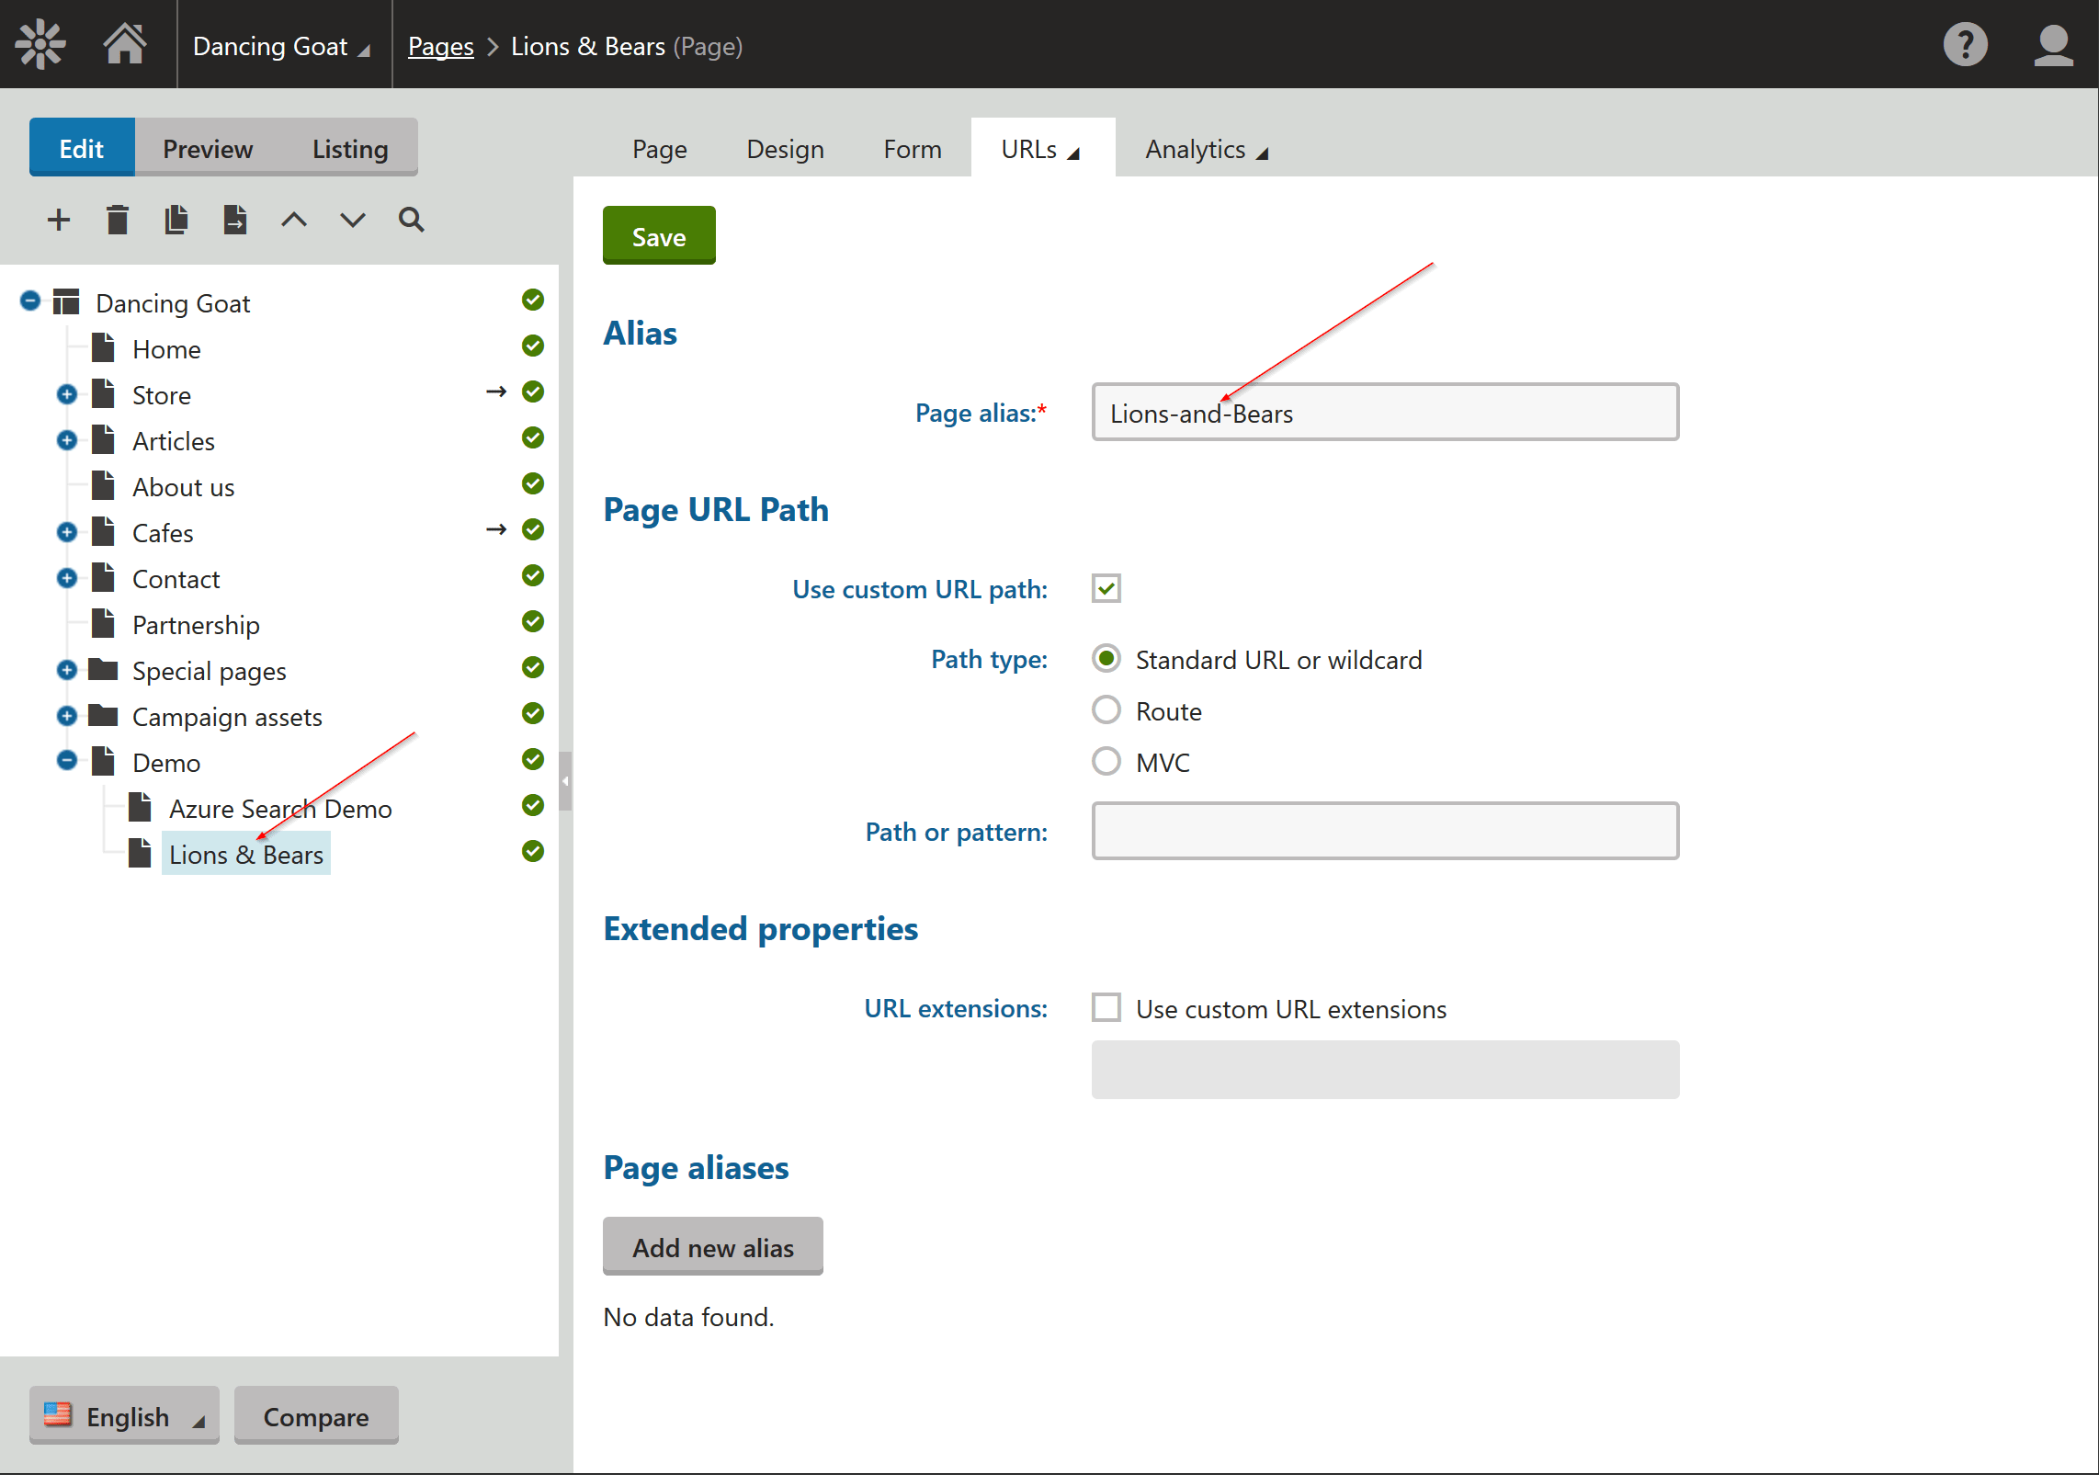Collapse the Dancing Goat root node
The height and width of the screenshot is (1475, 2099).
[x=30, y=301]
